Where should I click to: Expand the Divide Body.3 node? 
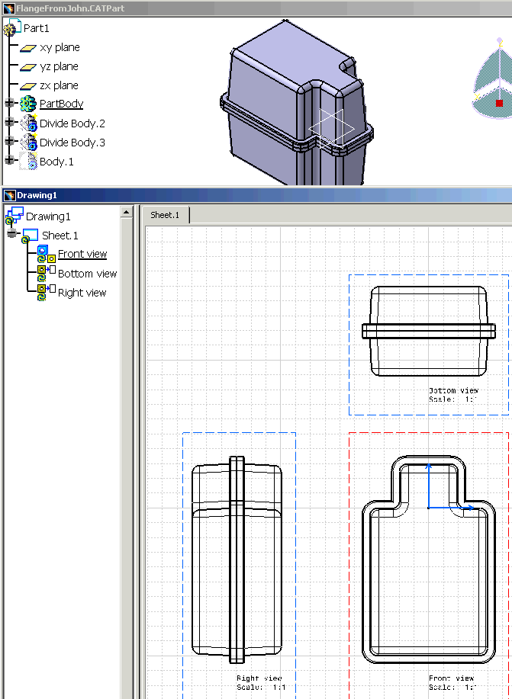pyautogui.click(x=9, y=143)
